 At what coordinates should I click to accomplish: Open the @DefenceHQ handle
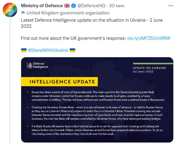pos(91,6)
